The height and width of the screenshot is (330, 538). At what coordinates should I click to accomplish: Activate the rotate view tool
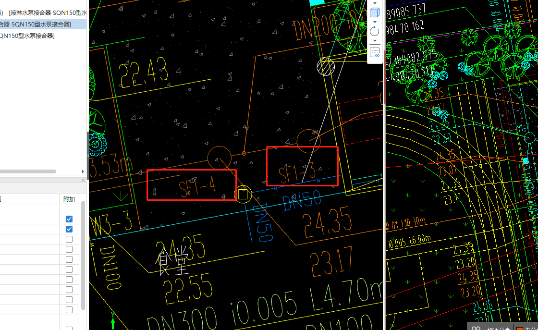coord(374,31)
